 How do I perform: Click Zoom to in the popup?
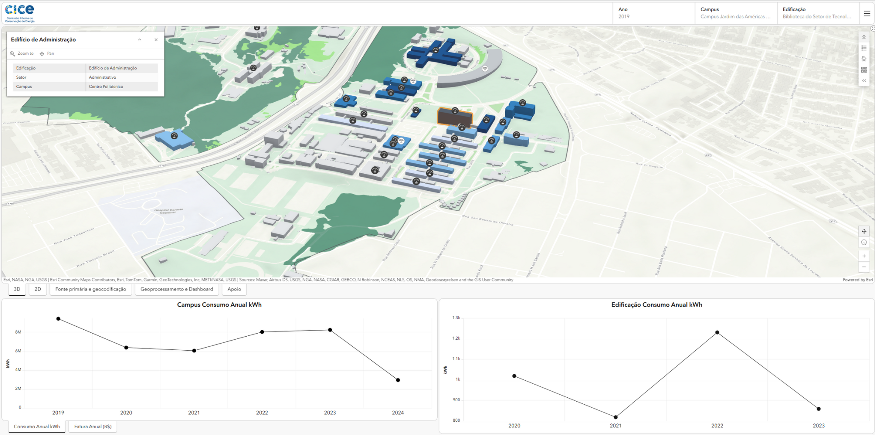click(x=22, y=53)
